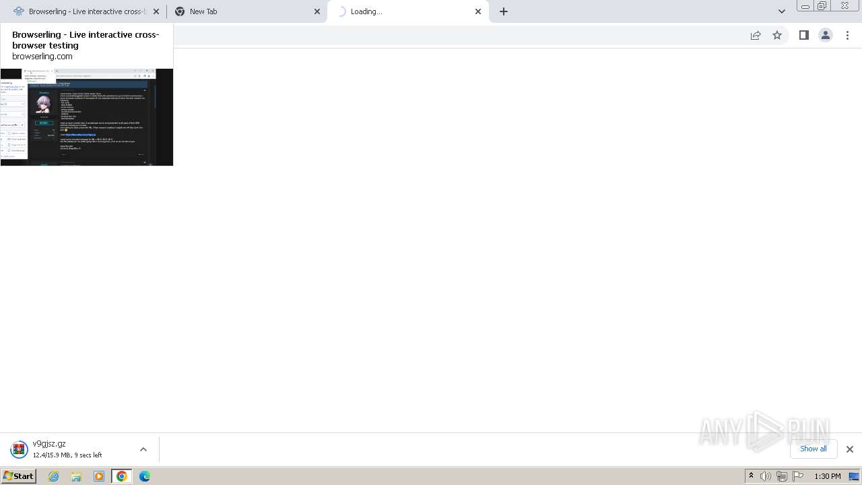Expand the v9gjsz.gz download options

(143, 449)
